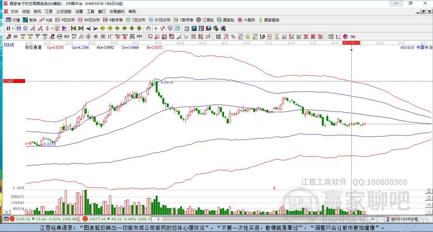Screen dimensions: 433x232
Task: Open the 设置 menu
Action: pos(79,11)
